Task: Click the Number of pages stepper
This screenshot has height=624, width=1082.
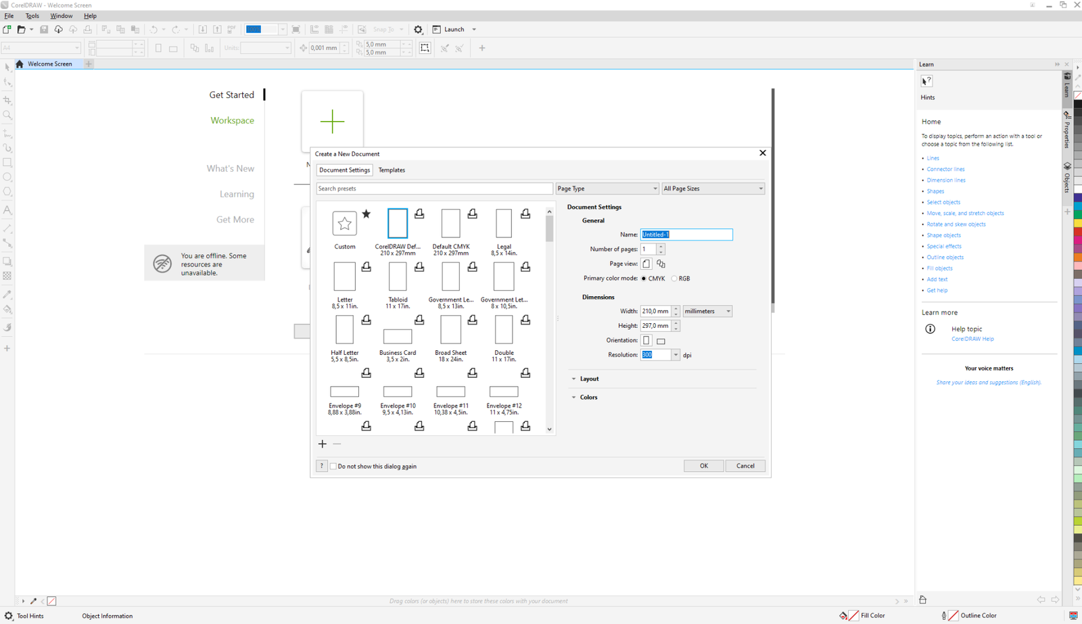Action: point(661,249)
